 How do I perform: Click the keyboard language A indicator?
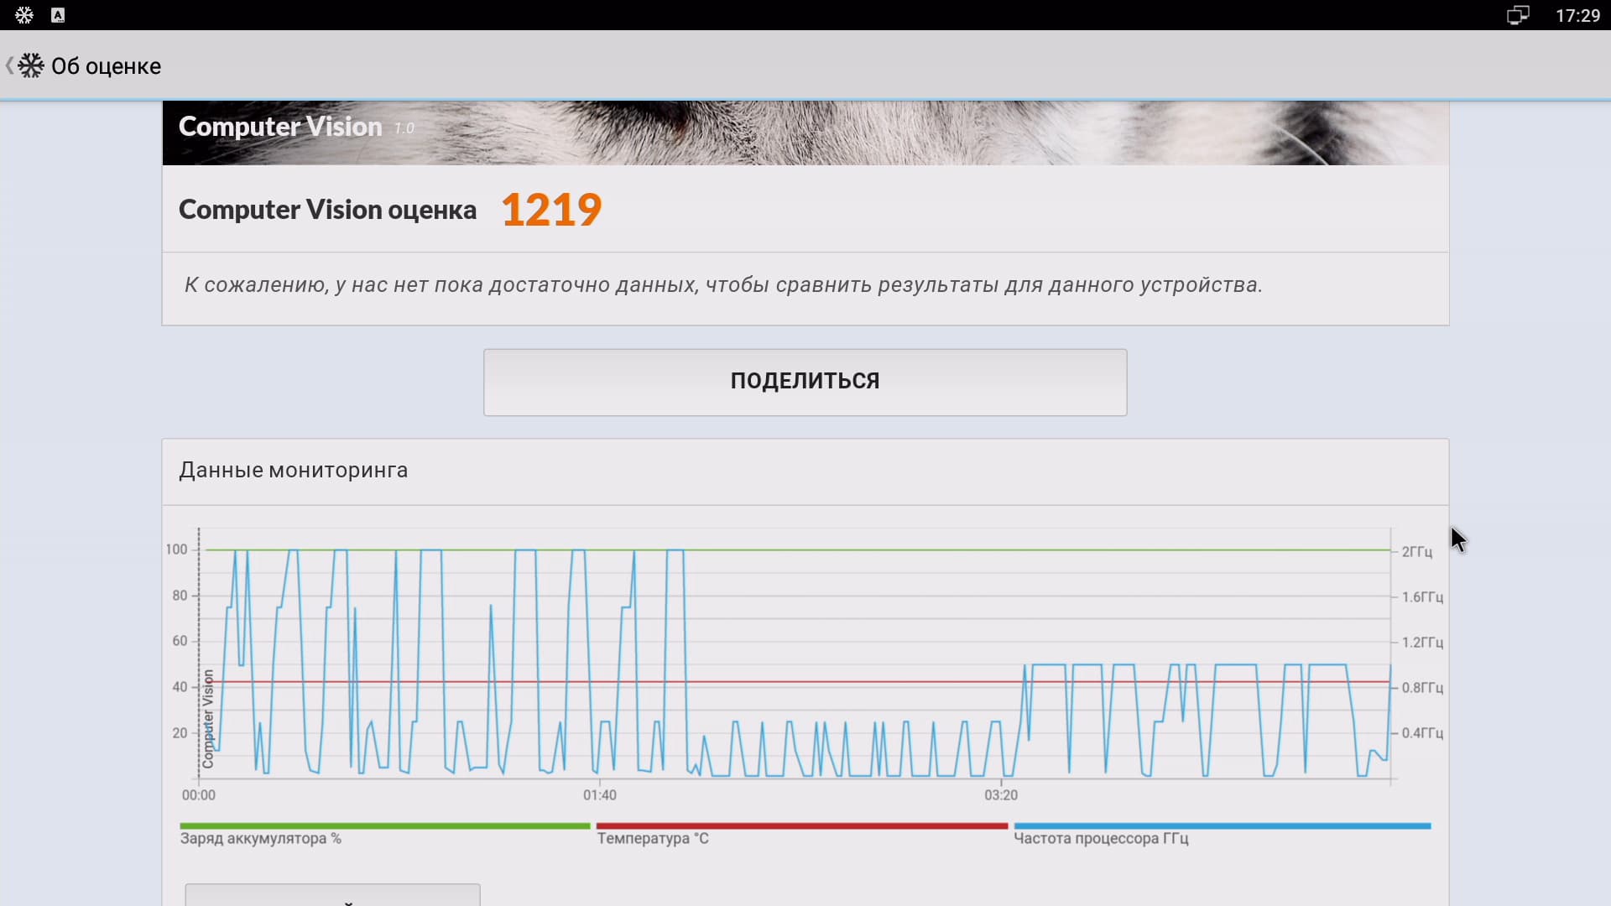pos(58,15)
